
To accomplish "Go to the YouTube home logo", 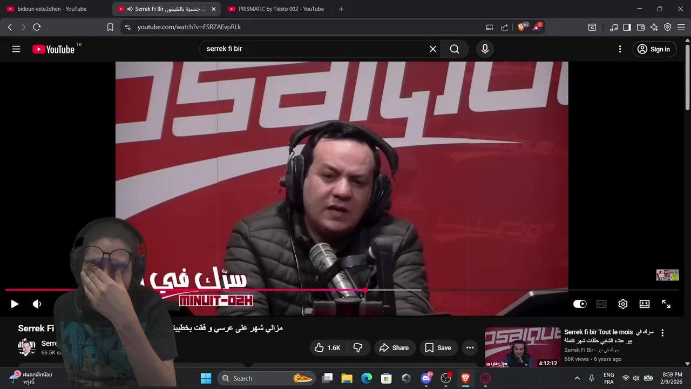I will (x=53, y=49).
